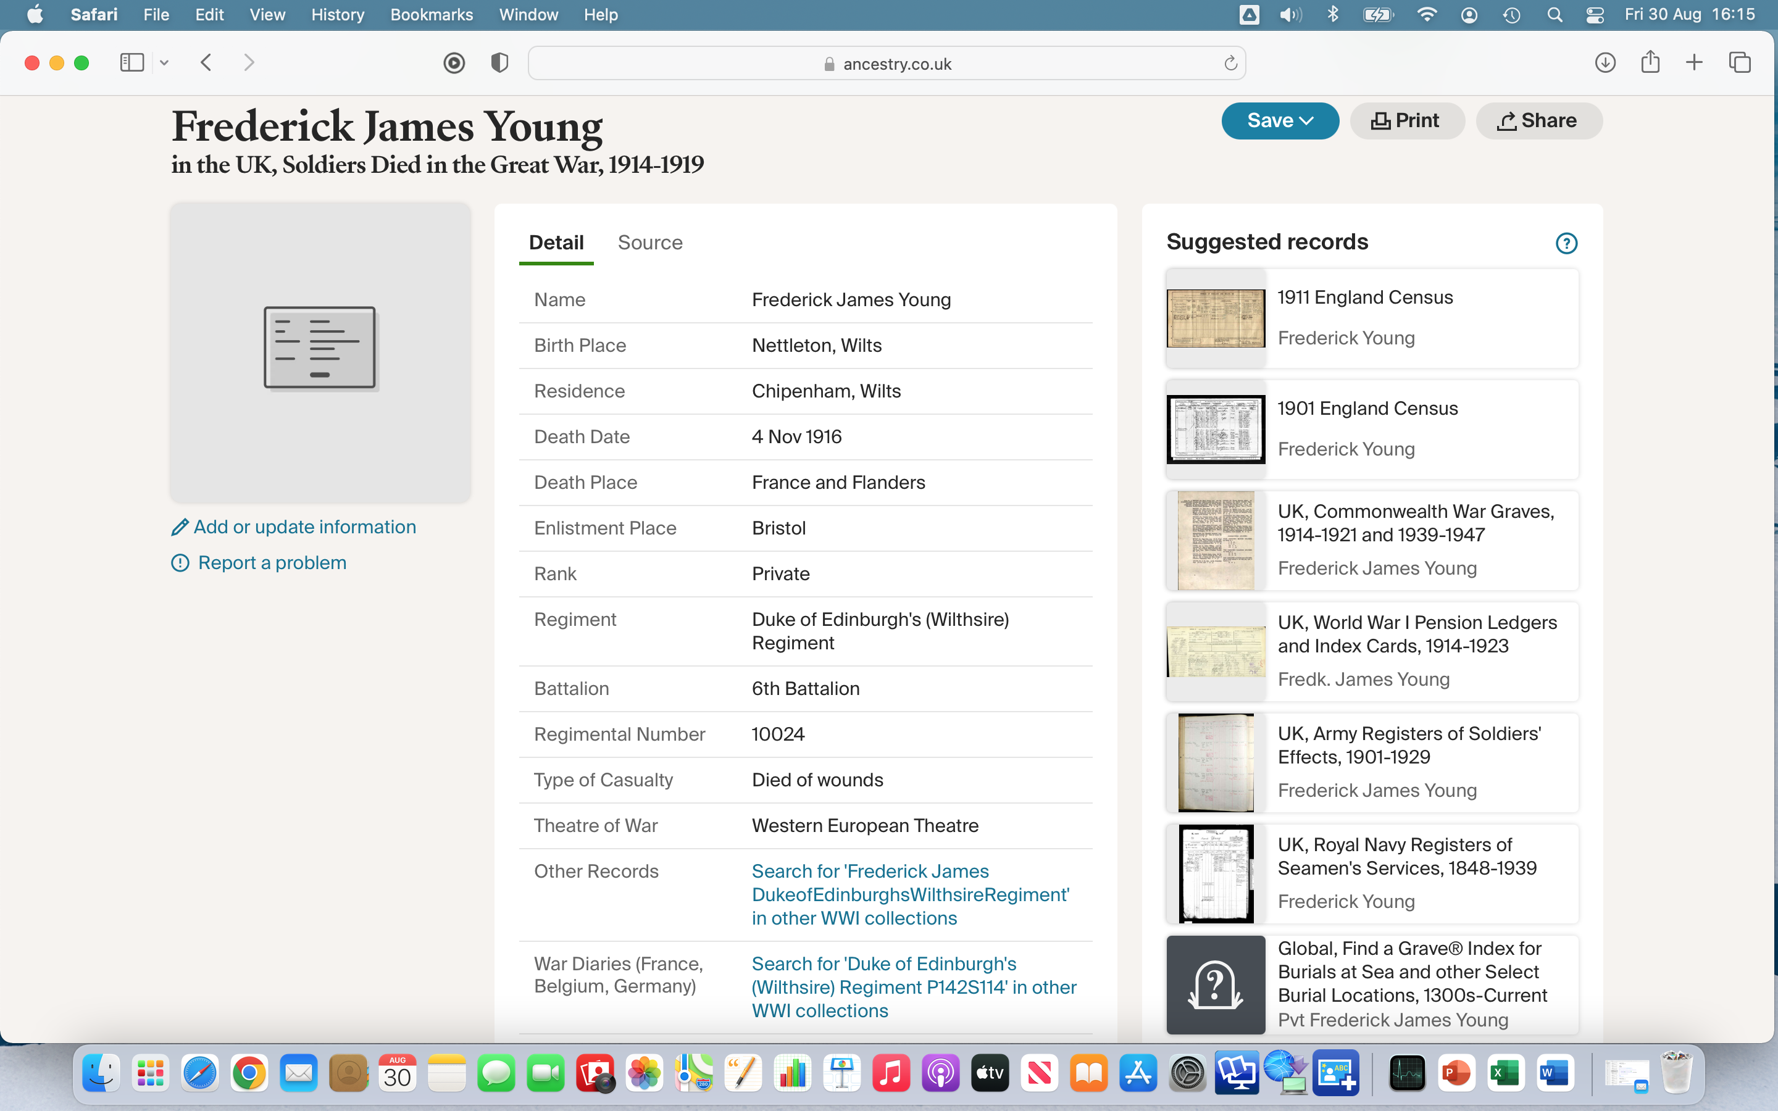Image resolution: width=1778 pixels, height=1111 pixels.
Task: Open the Bookmarks menu
Action: [432, 15]
